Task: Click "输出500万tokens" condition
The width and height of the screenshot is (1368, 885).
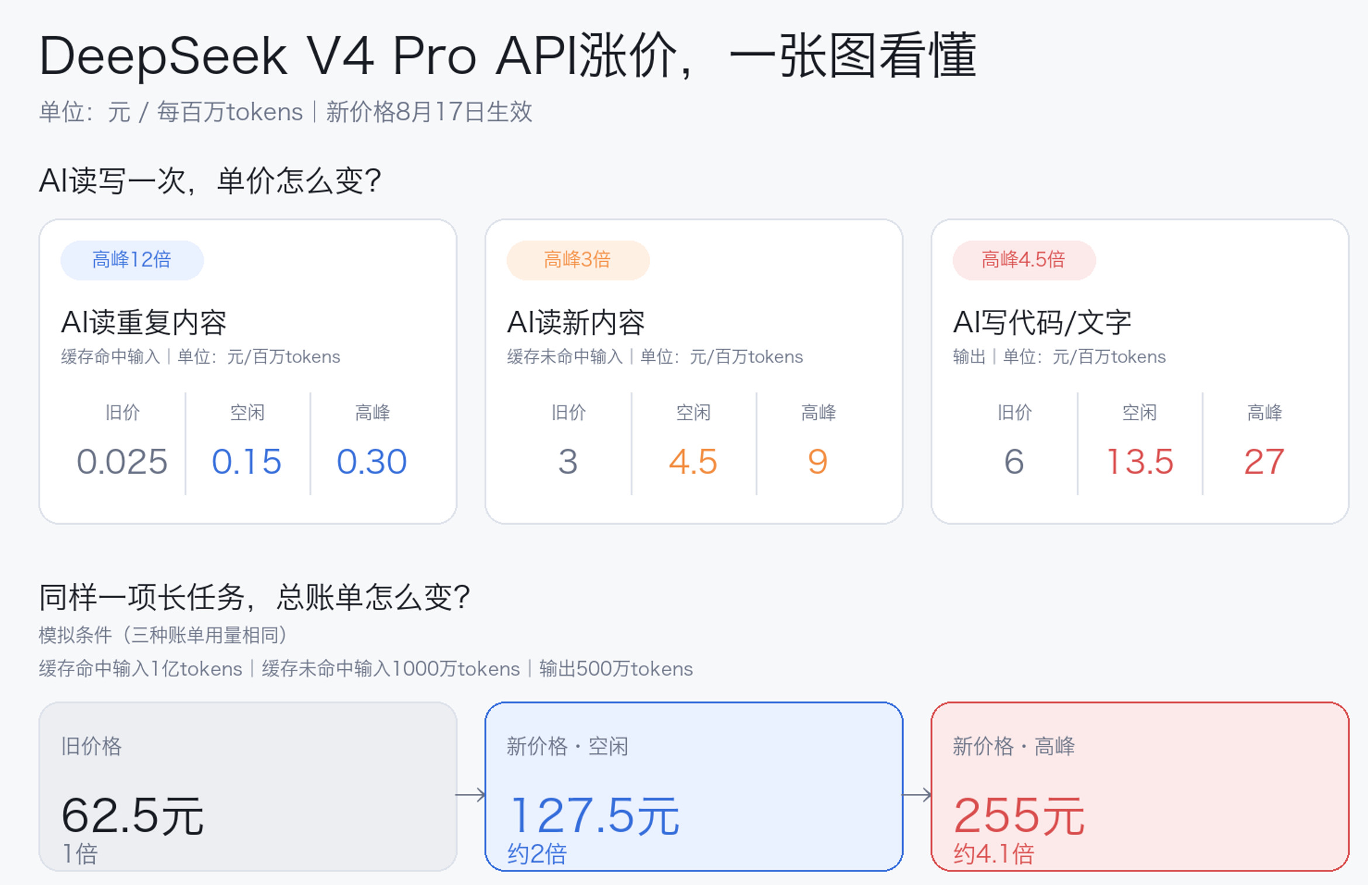Action: click(616, 669)
